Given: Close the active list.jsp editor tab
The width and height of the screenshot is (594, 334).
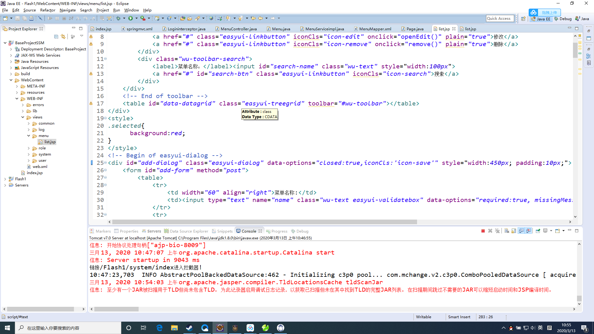Looking at the screenshot, I should click(x=454, y=29).
